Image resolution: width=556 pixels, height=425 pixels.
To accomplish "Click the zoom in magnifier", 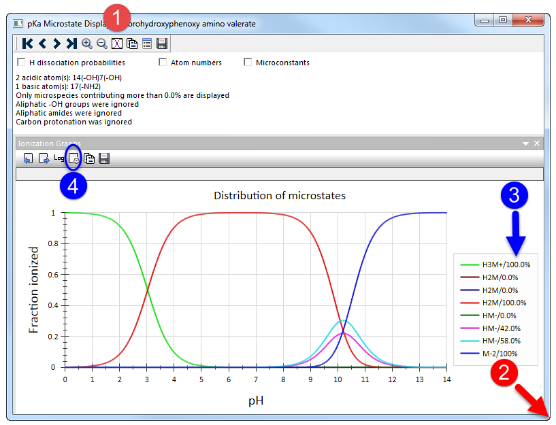I will (x=87, y=44).
